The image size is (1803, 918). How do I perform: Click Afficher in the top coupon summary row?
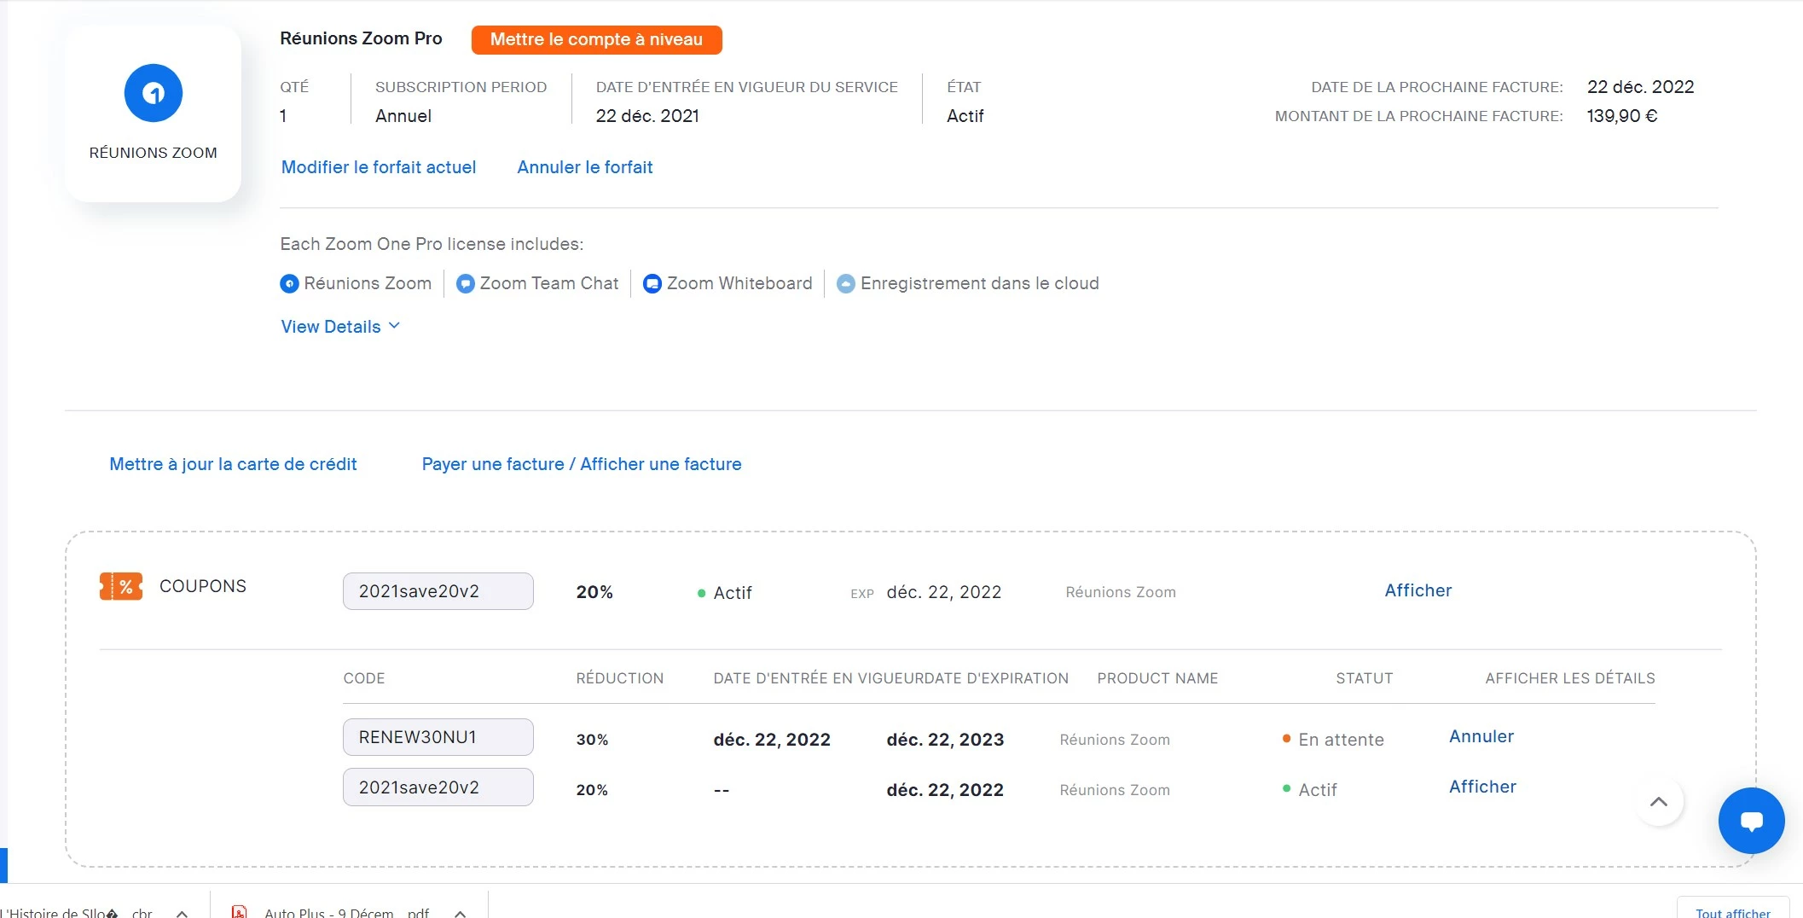tap(1418, 590)
